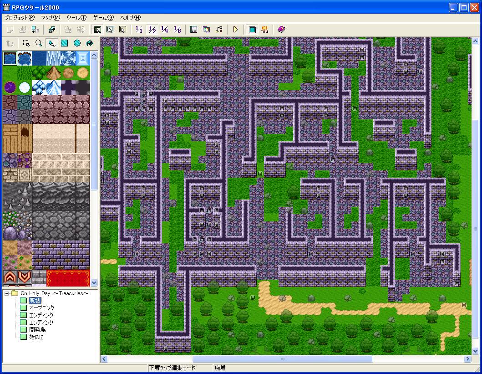Pick the white orb palette tile
The image size is (482, 374).
pos(25,87)
